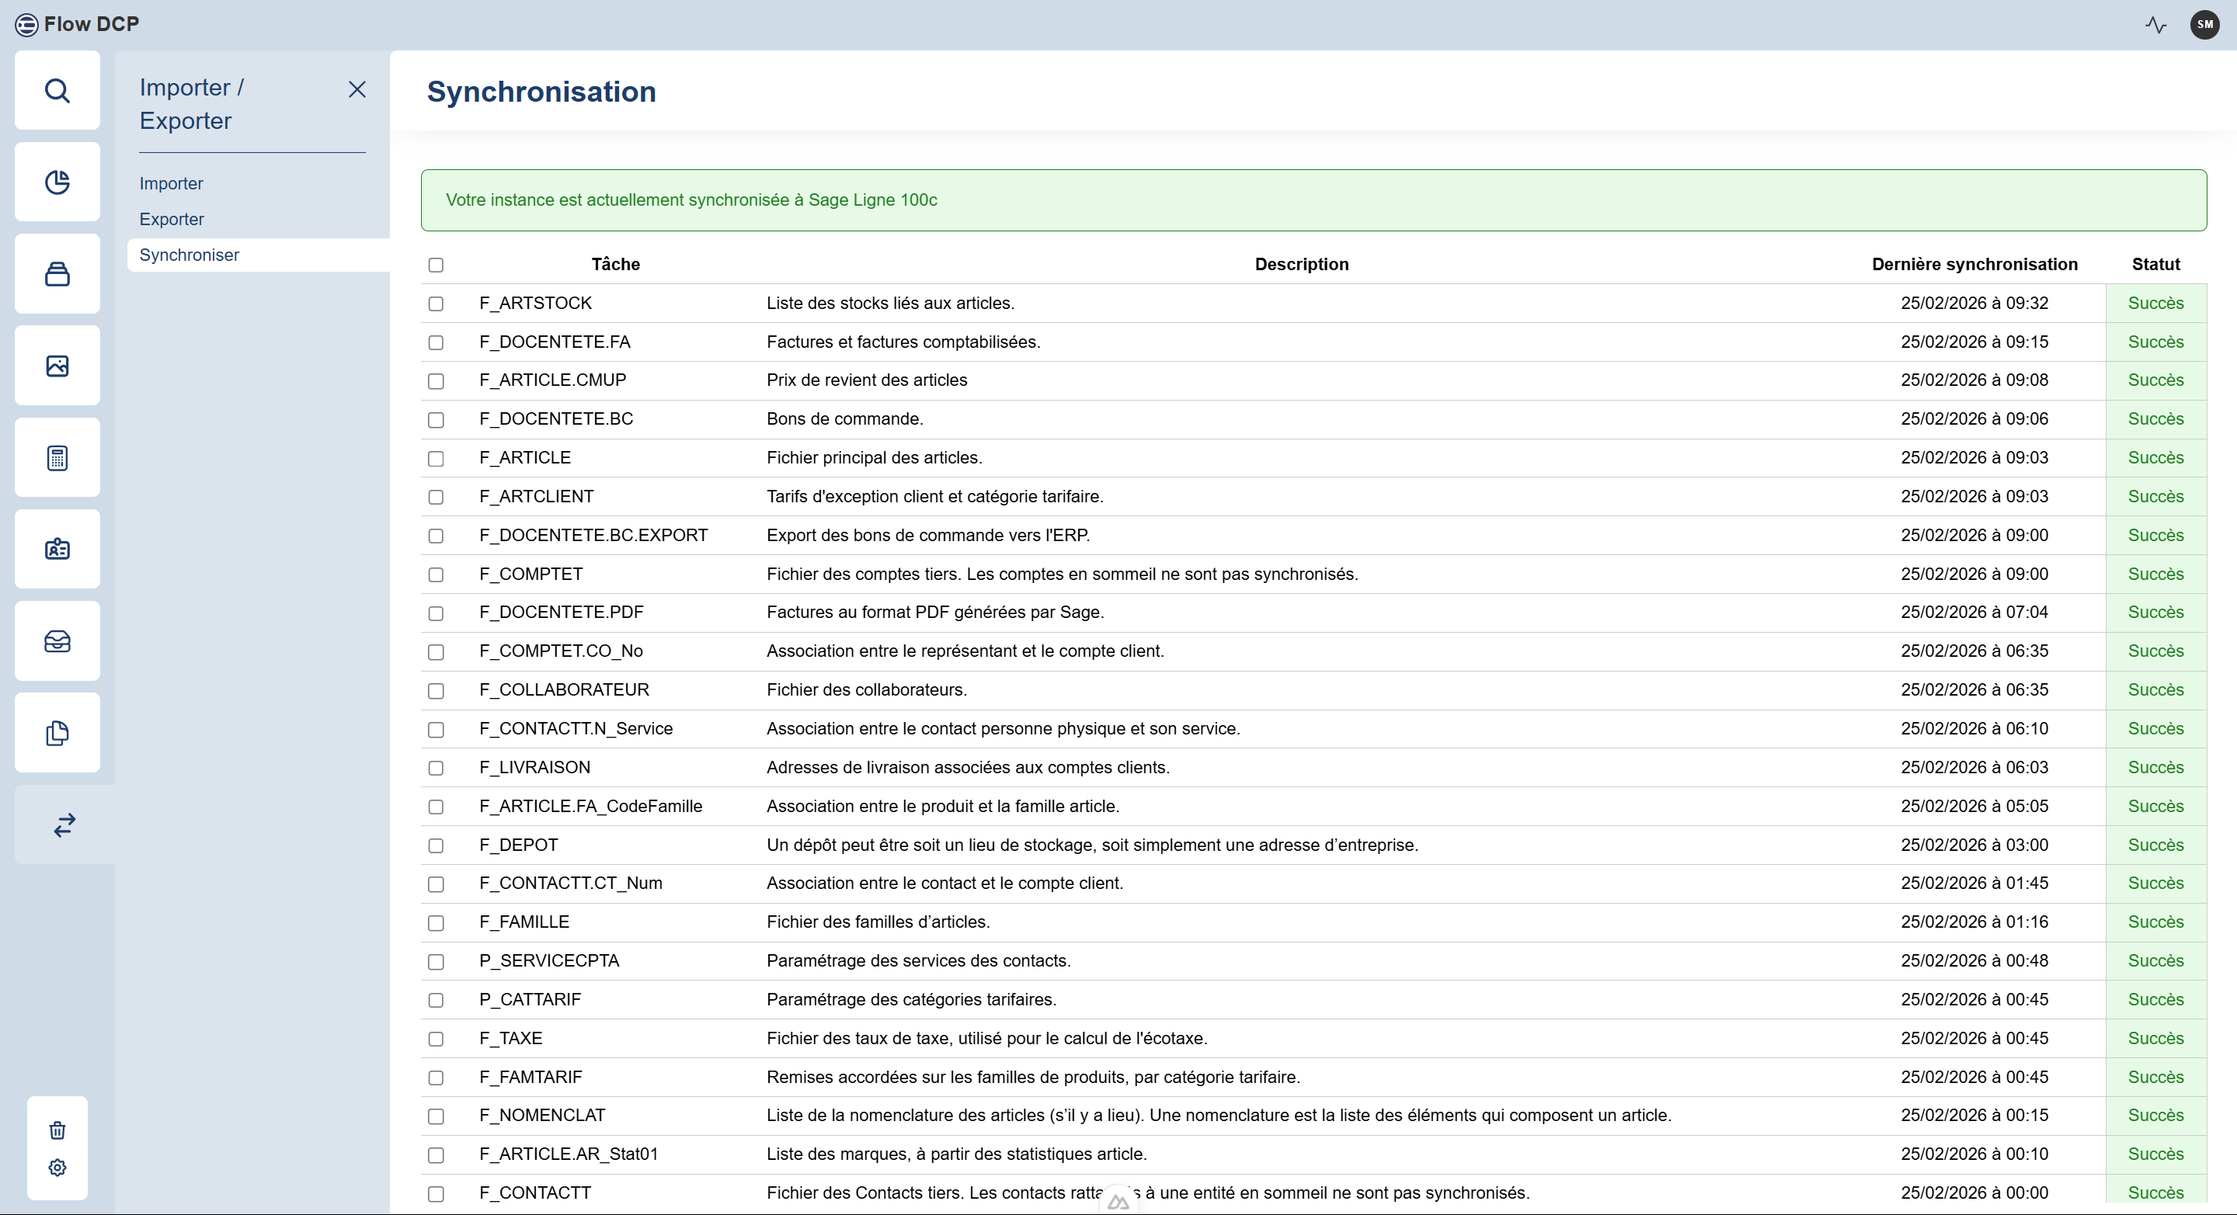The image size is (2237, 1215).
Task: Click the import/export arrows icon
Action: 64,825
